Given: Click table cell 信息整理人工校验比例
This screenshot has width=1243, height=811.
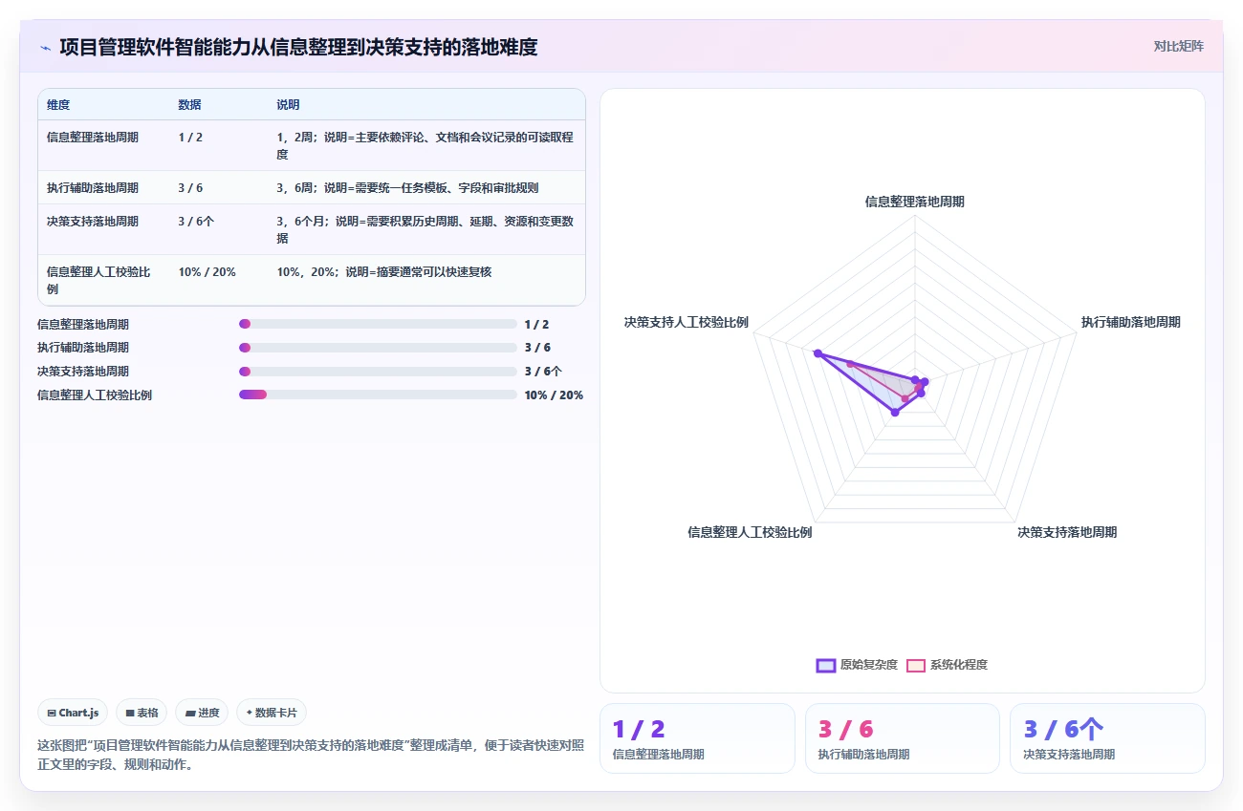Looking at the screenshot, I should tap(99, 281).
